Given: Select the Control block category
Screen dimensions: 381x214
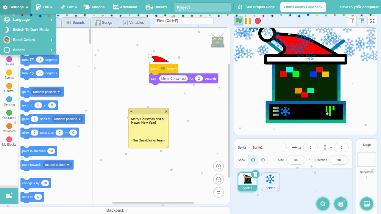Looking at the screenshot, I should (x=9, y=88).
